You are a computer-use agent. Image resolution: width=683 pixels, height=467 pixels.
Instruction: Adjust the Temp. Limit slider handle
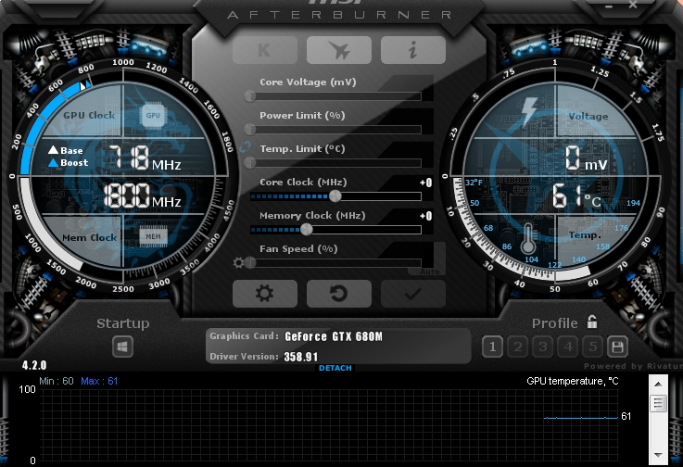pos(250,162)
